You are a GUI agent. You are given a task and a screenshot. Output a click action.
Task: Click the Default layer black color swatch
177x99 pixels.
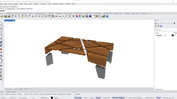tap(173, 35)
